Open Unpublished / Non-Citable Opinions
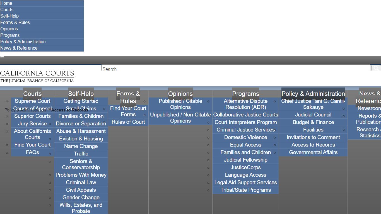 [180, 118]
